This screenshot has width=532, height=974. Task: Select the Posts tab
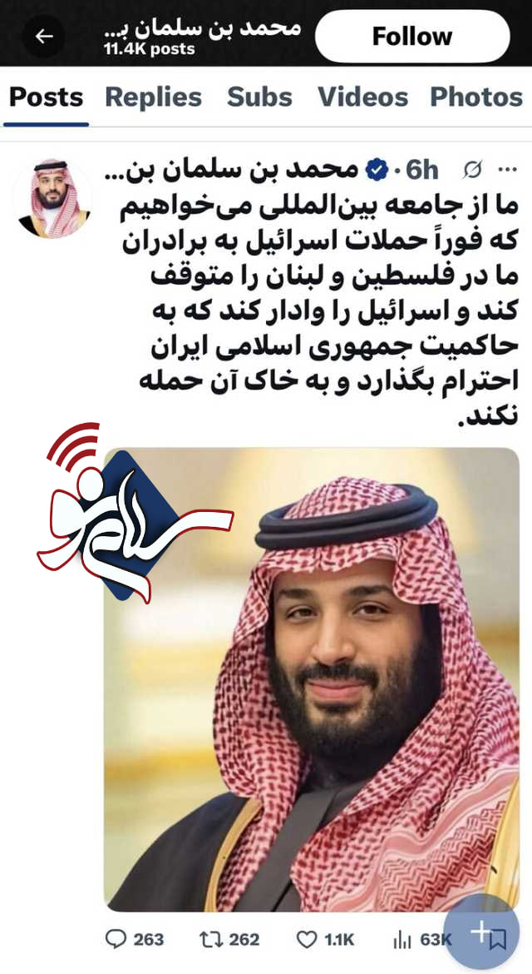click(46, 97)
